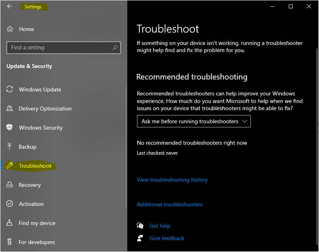Image resolution: width=319 pixels, height=252 pixels.
Task: Open Windows Update section
Action: coord(40,89)
